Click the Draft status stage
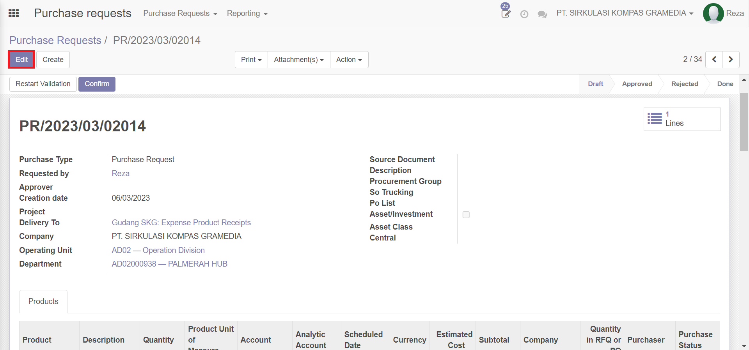Screen dimensions: 749x350 coord(595,84)
